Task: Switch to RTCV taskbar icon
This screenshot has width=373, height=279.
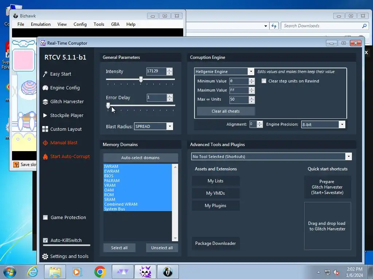Action: pos(145,272)
